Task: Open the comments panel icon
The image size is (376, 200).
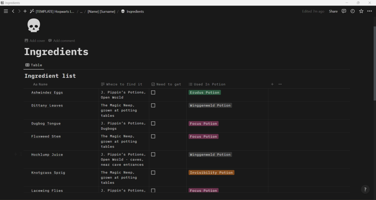Action: tap(344, 11)
